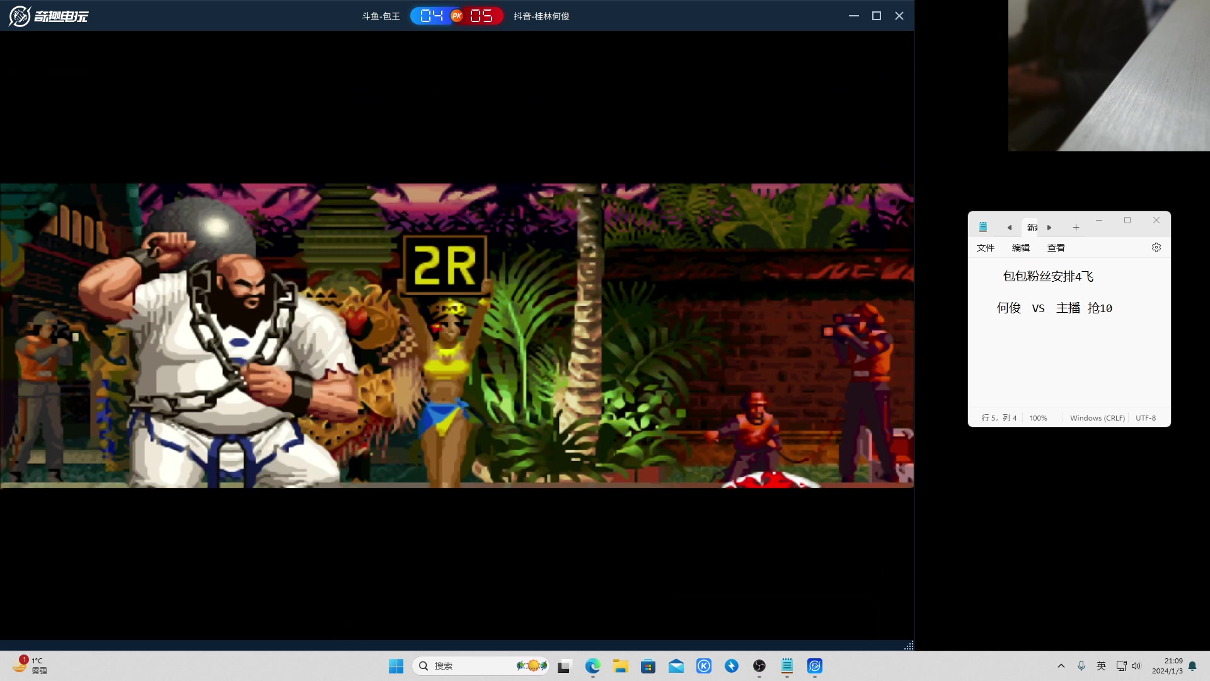This screenshot has width=1210, height=681.
Task: Click the red score 05
Action: tap(481, 16)
